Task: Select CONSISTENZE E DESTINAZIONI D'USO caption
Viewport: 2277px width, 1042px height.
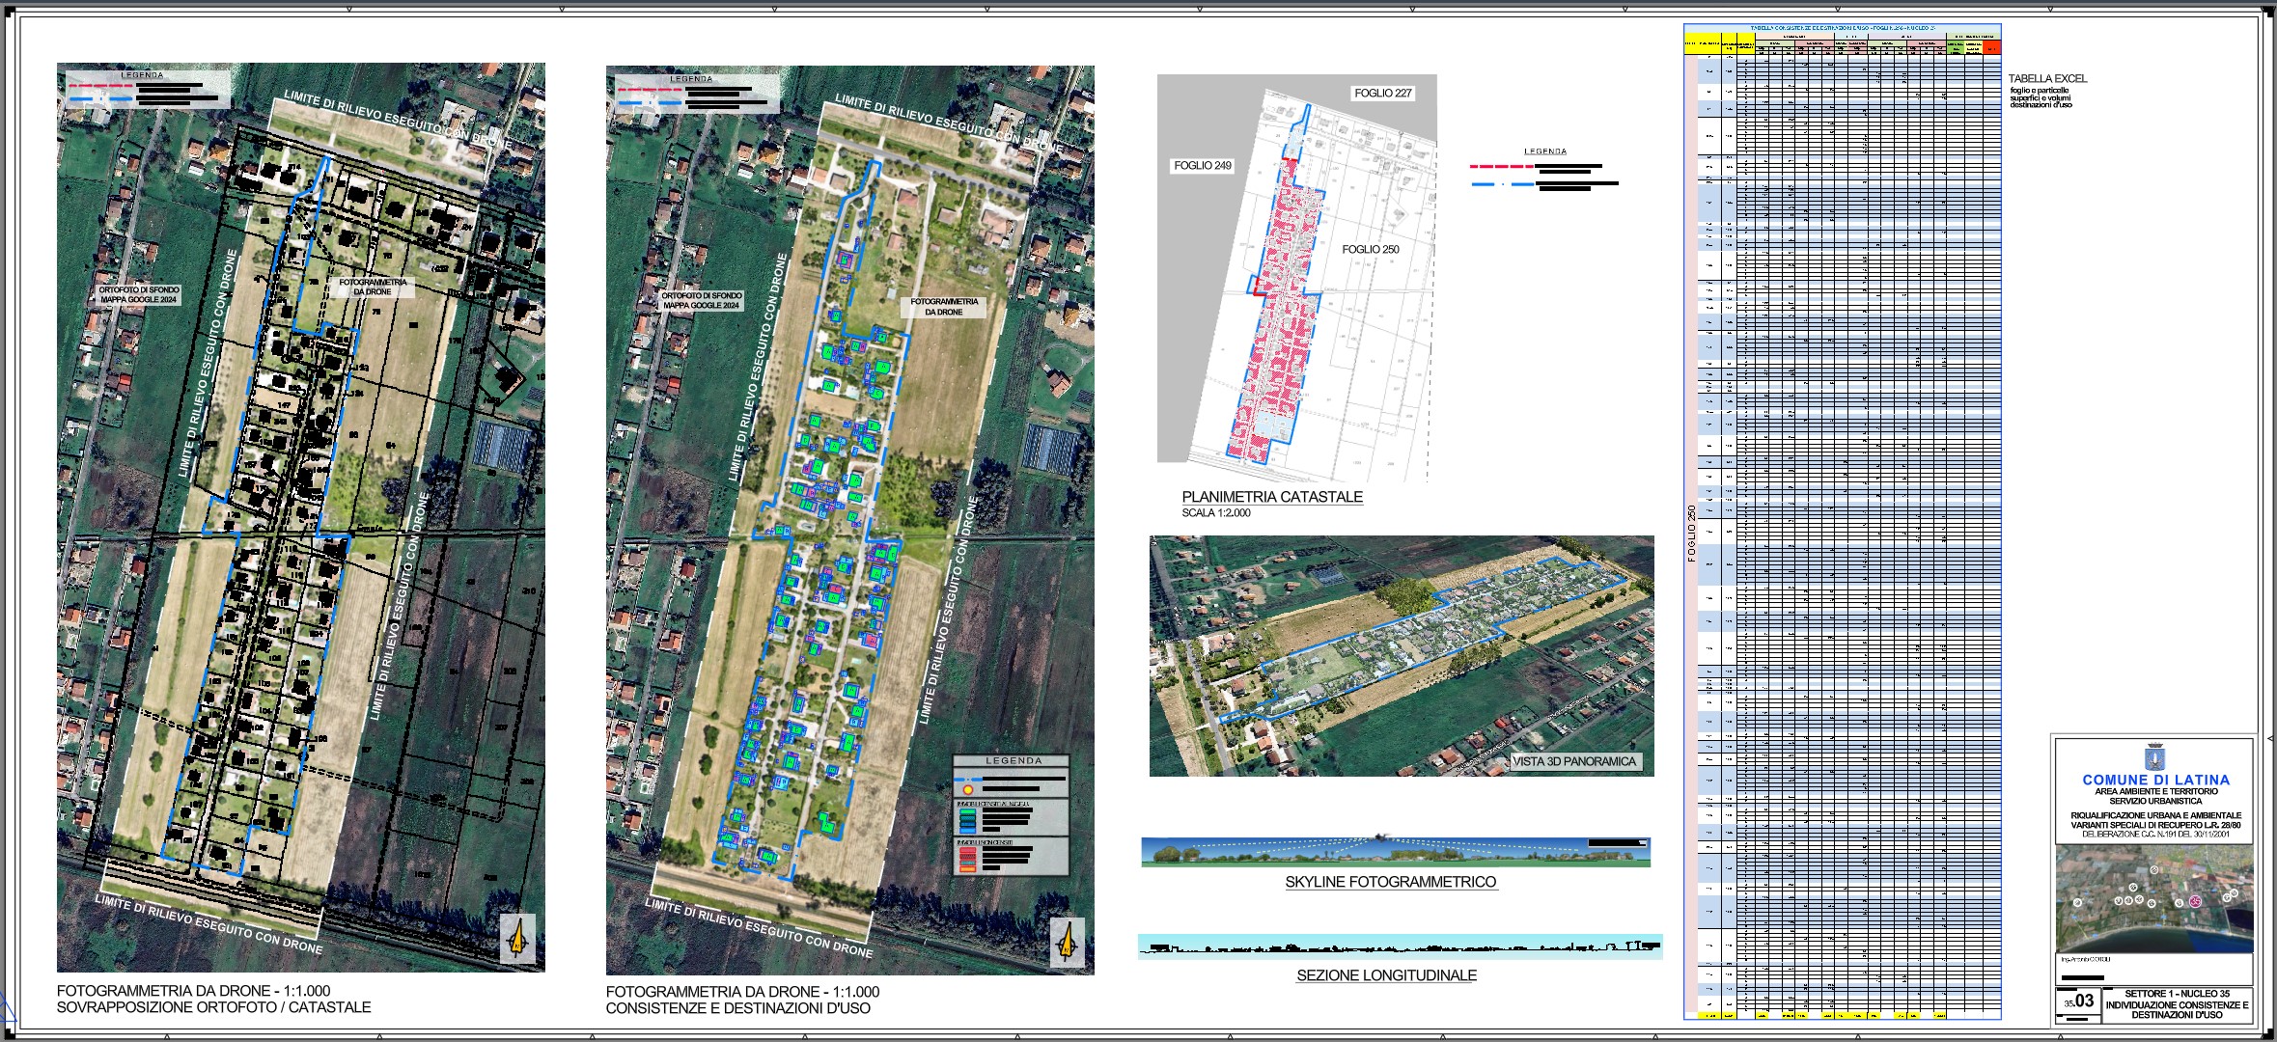Action: coord(738,1008)
